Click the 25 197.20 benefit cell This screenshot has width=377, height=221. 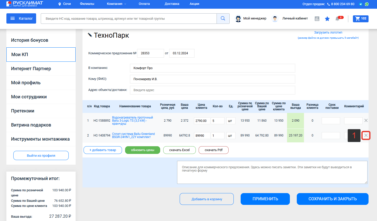coord(296,135)
